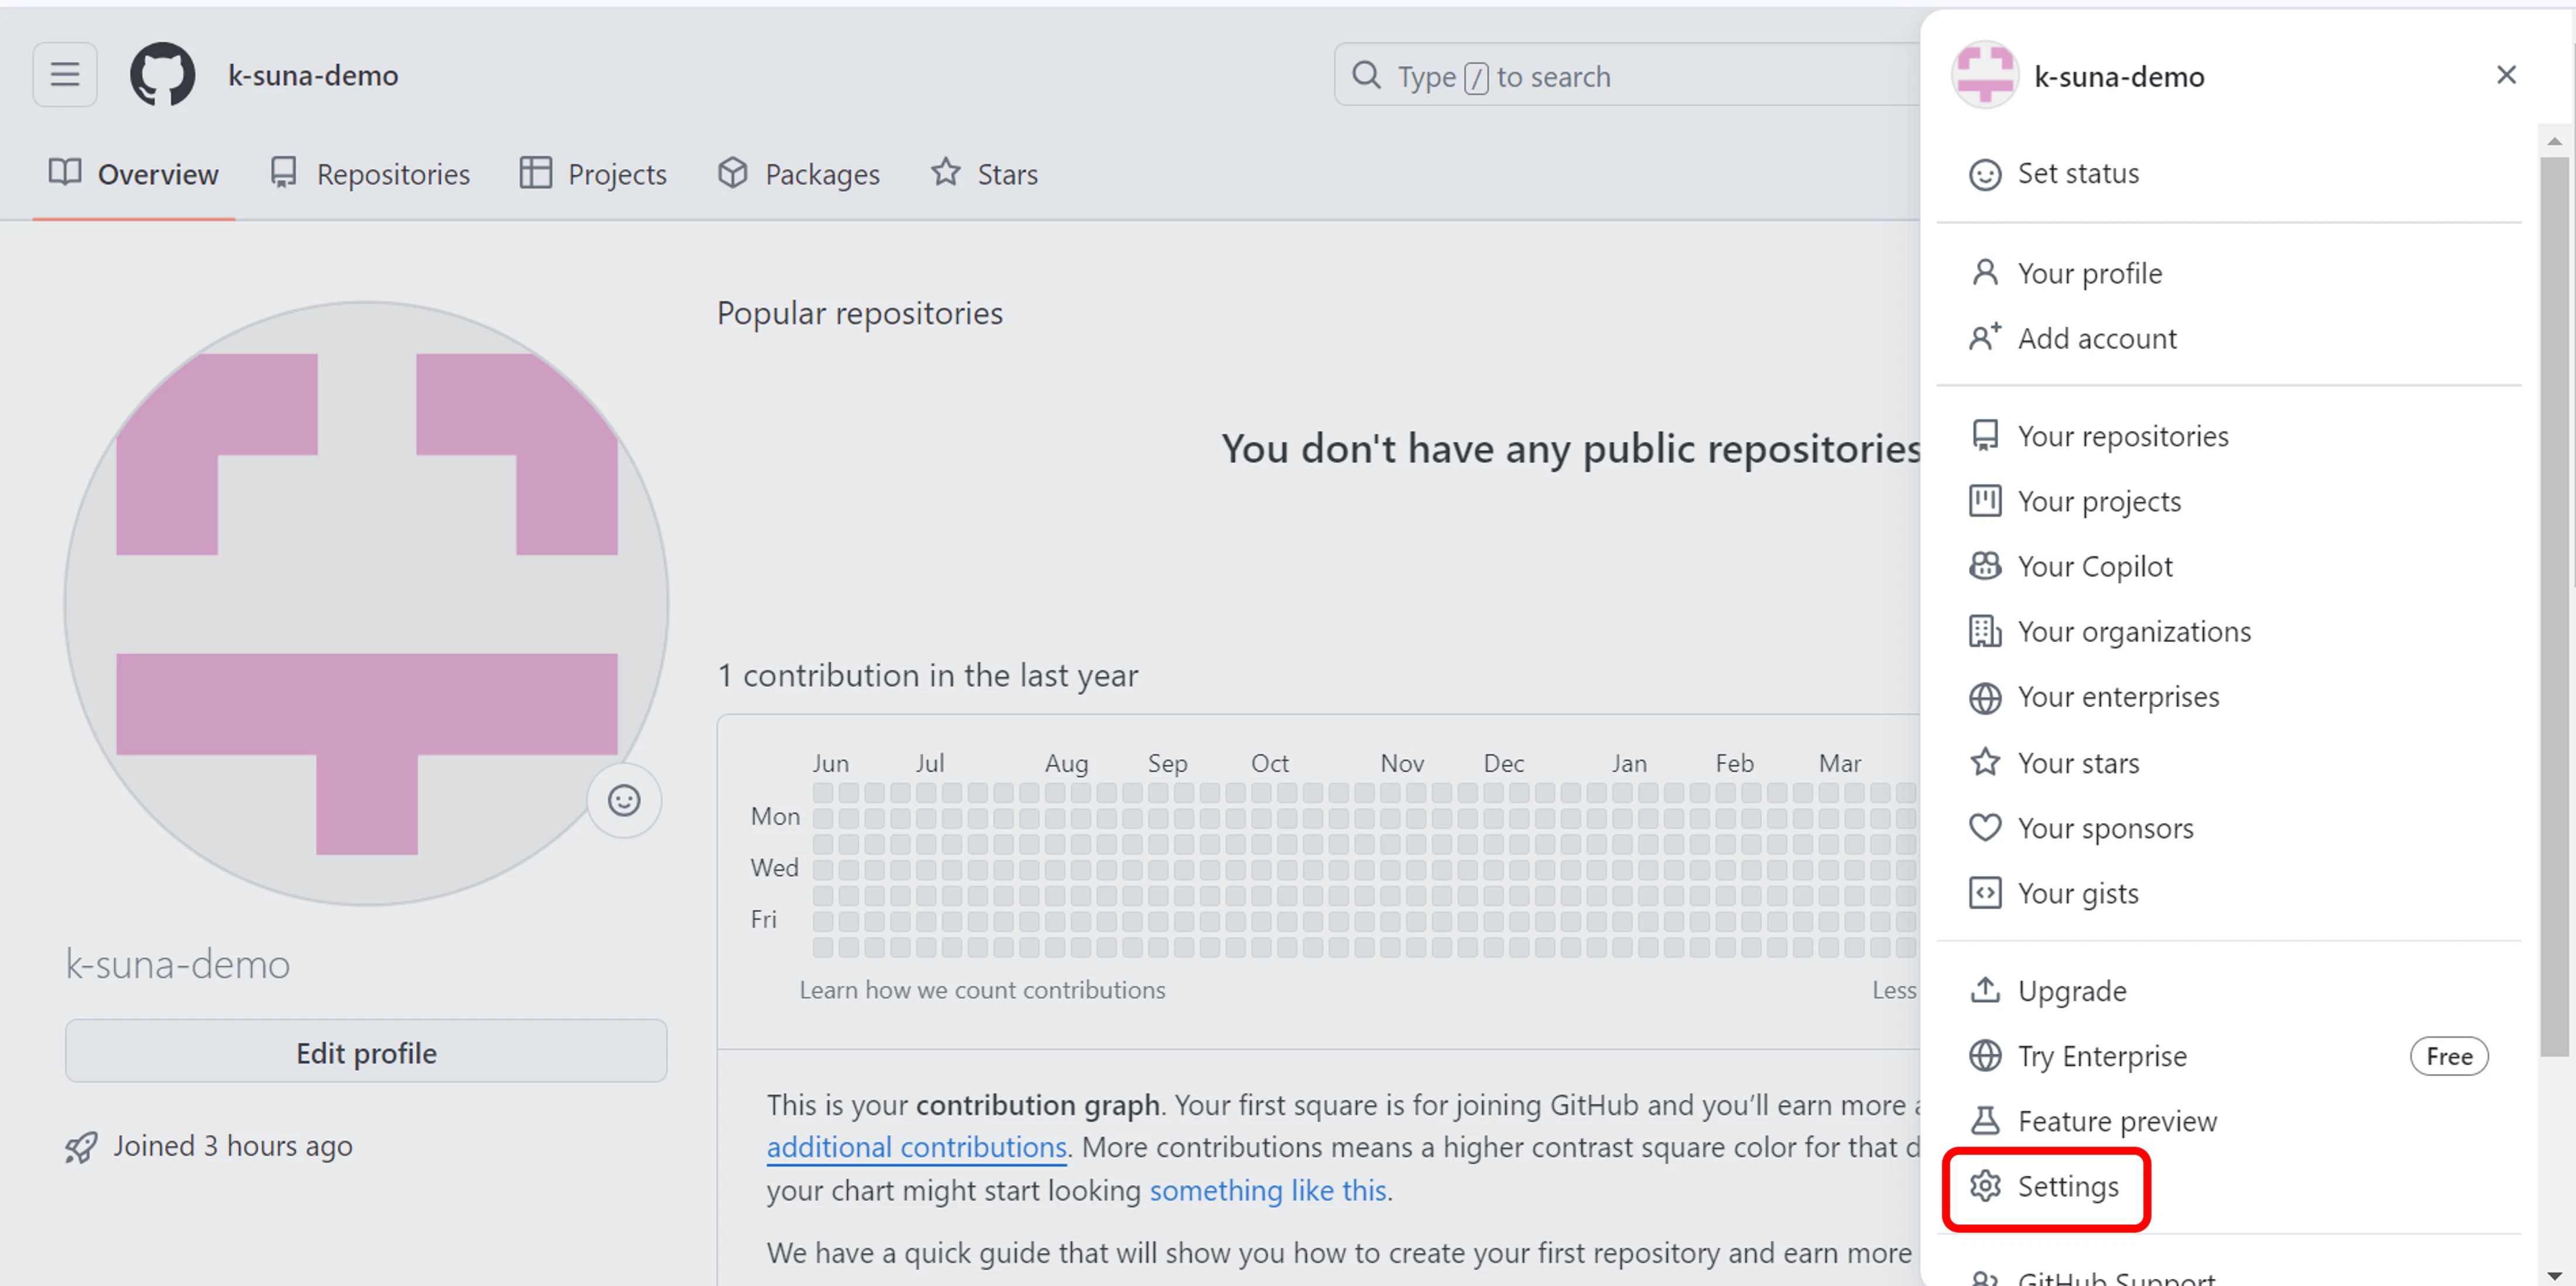Viewport: 2576px width, 1286px height.
Task: Click the Overview book icon
Action: 65,173
